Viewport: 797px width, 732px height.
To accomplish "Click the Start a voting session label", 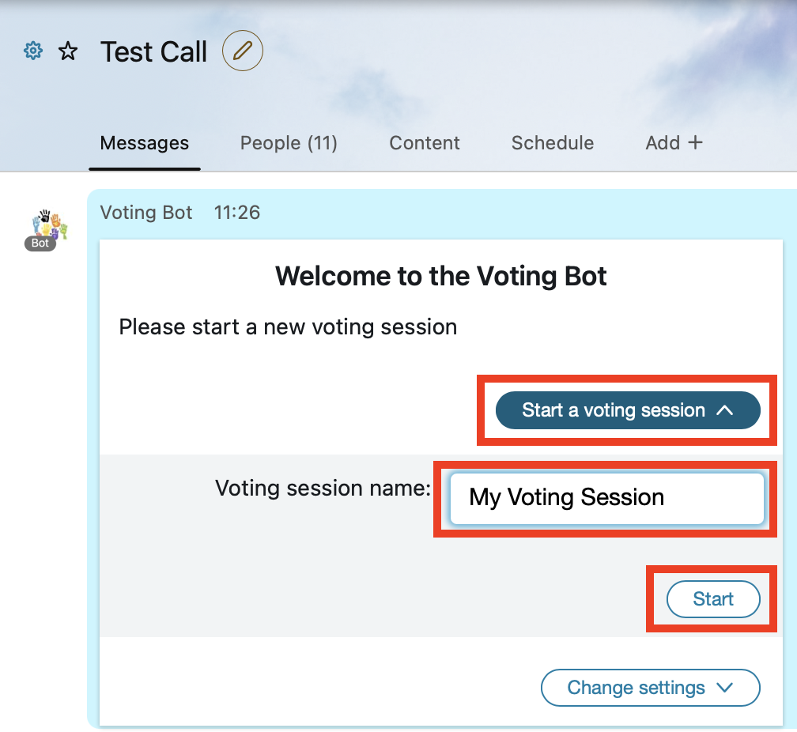I will (614, 410).
